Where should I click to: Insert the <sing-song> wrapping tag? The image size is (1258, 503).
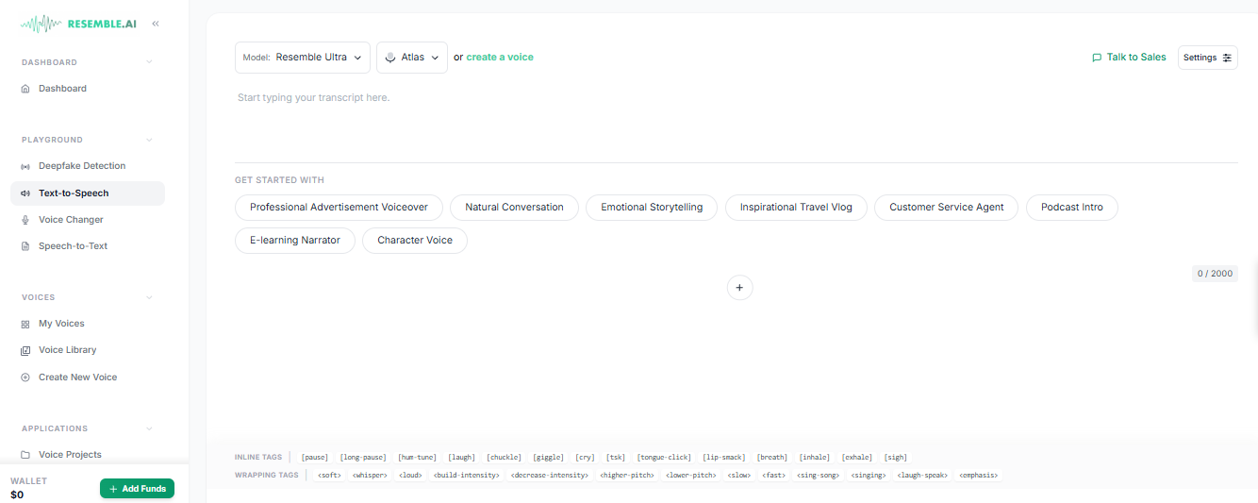click(x=819, y=476)
